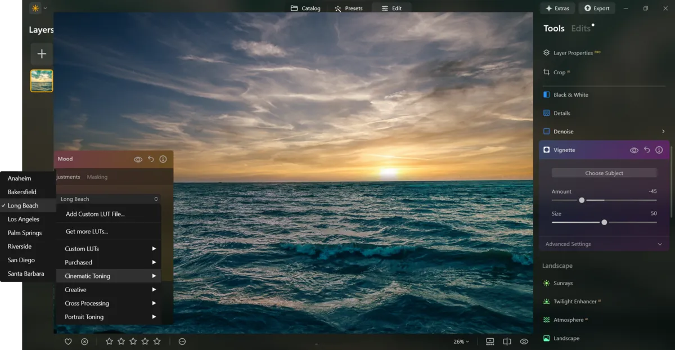
Task: Click the reject circle-X icon
Action: 84,342
